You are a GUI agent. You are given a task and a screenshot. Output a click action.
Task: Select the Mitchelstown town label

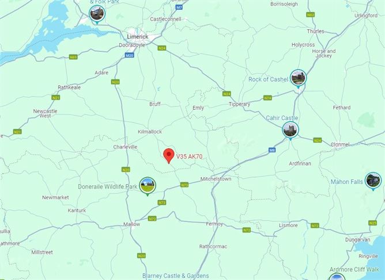tap(216, 179)
